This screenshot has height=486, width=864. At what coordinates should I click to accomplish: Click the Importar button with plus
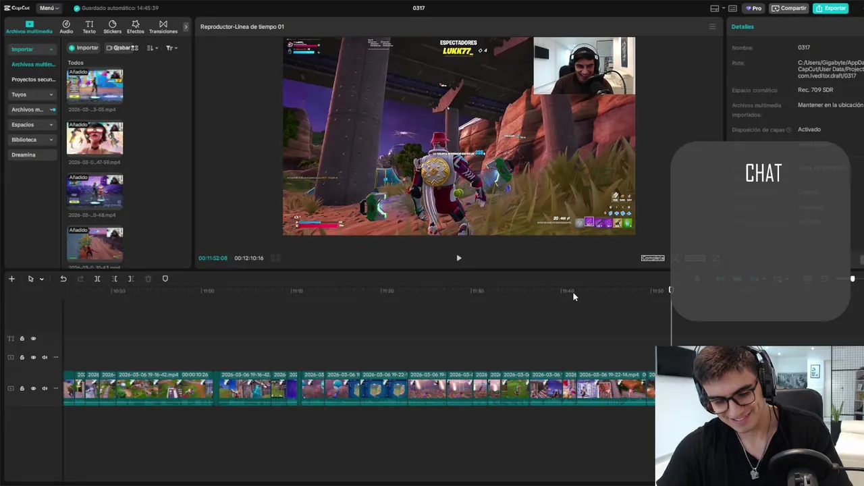tap(84, 48)
